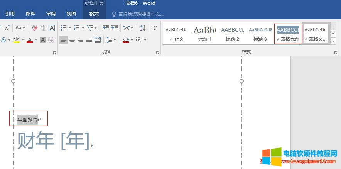Switch to the 视图 ribbon tab
This screenshot has height=169, width=341.
[x=71, y=14]
